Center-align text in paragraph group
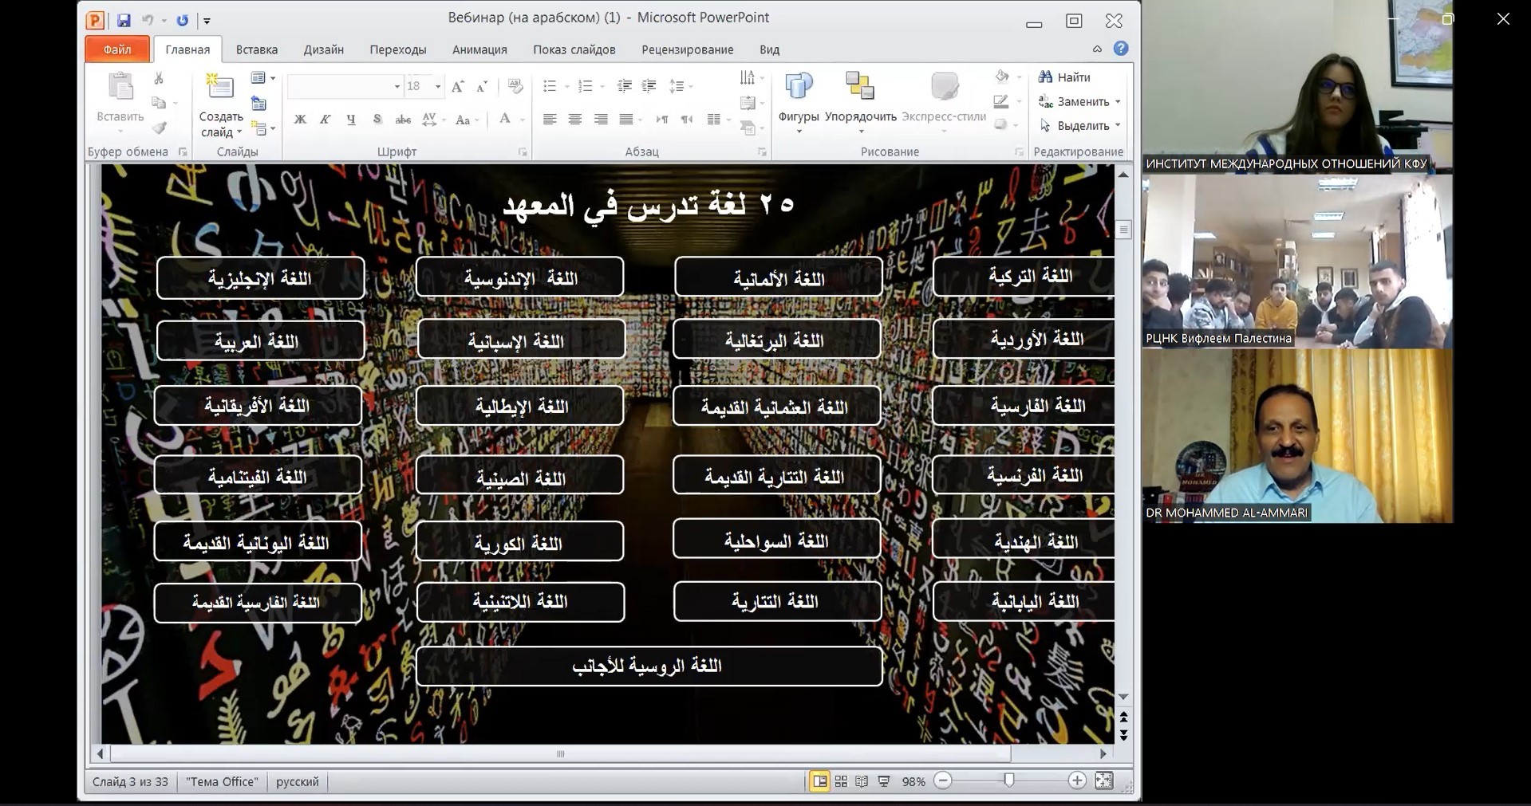Image resolution: width=1531 pixels, height=806 pixels. [x=574, y=120]
